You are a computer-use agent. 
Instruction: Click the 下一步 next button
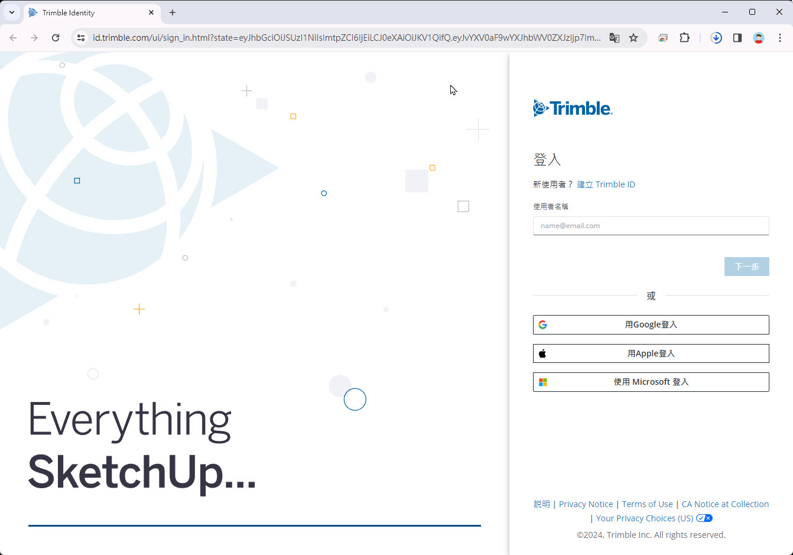(746, 267)
